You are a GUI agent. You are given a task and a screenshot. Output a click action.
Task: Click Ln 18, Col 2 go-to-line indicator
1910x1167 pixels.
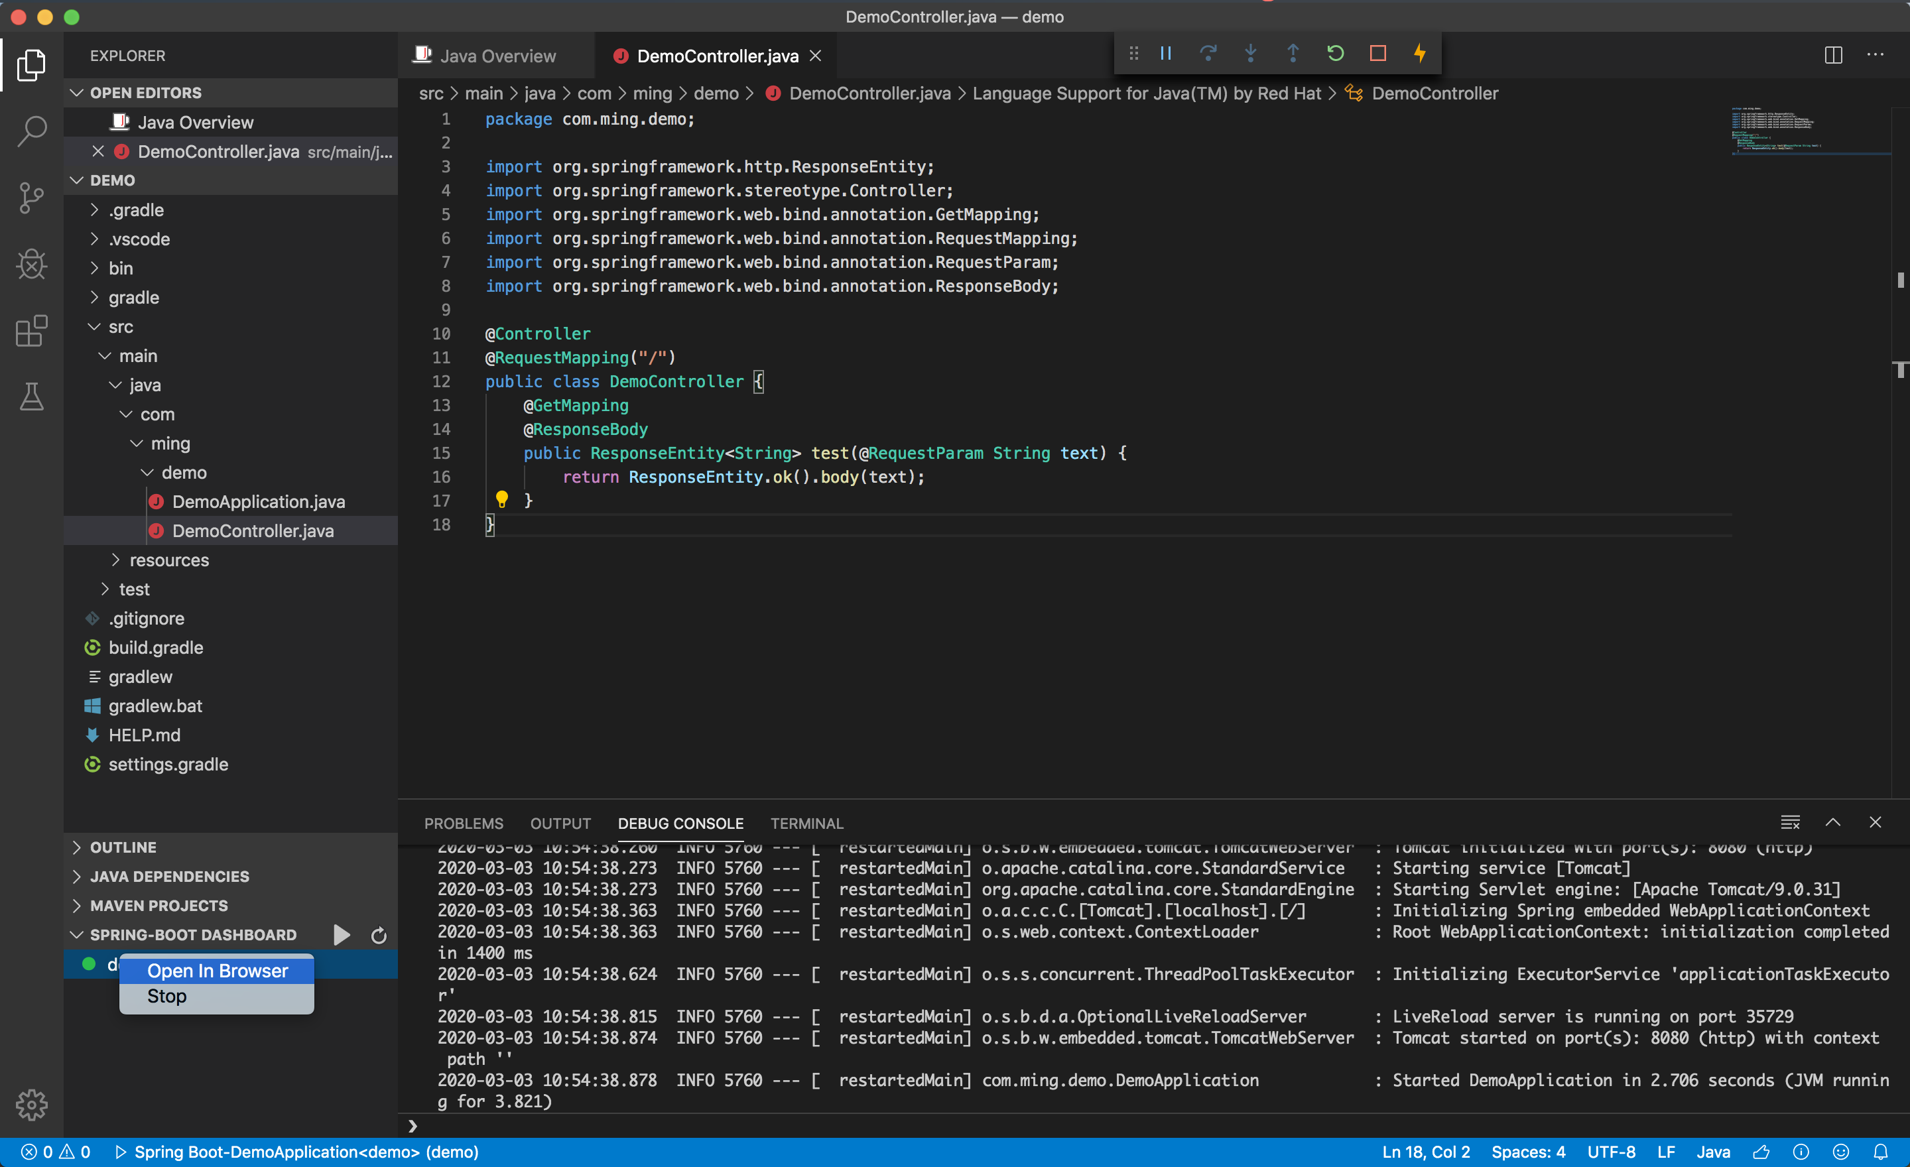pos(1425,1152)
